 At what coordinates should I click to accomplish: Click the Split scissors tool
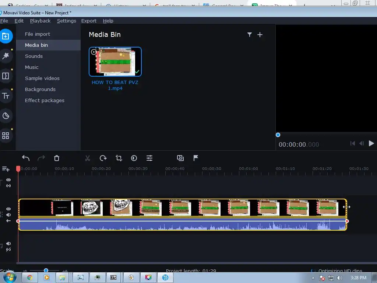coord(88,158)
